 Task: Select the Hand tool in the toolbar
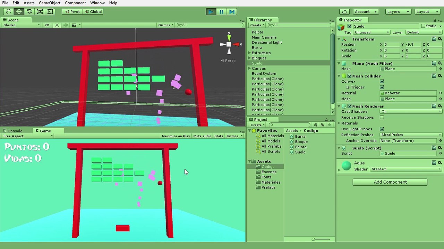click(x=8, y=11)
